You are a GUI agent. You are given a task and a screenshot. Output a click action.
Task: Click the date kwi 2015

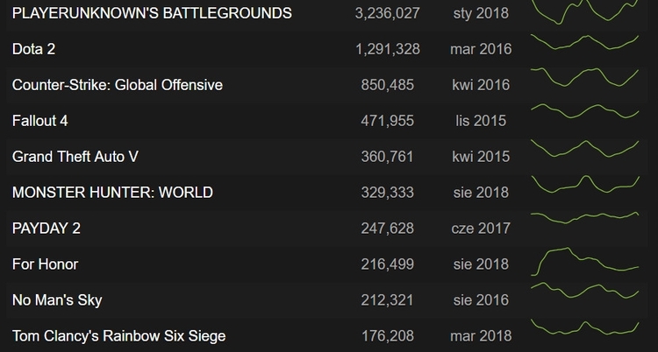click(x=481, y=157)
